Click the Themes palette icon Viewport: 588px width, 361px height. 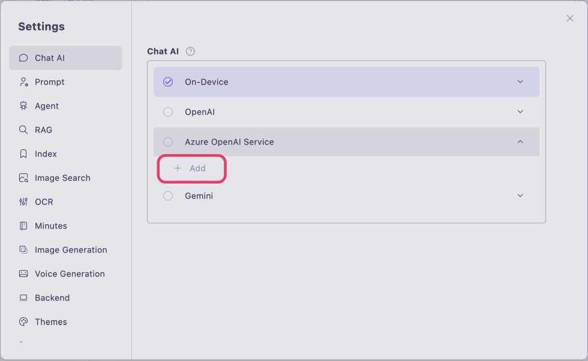[23, 321]
